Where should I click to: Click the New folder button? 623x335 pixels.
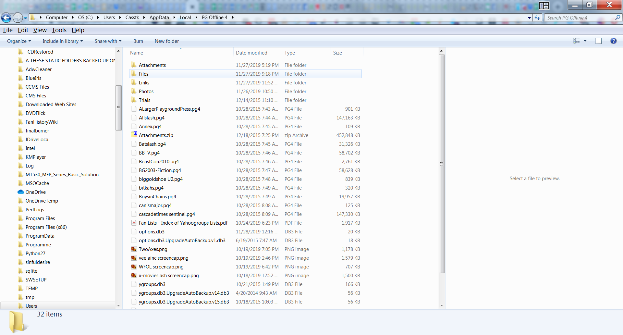coord(167,41)
